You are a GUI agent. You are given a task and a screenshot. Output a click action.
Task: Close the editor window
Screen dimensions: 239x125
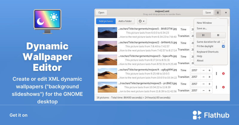click(x=226, y=12)
